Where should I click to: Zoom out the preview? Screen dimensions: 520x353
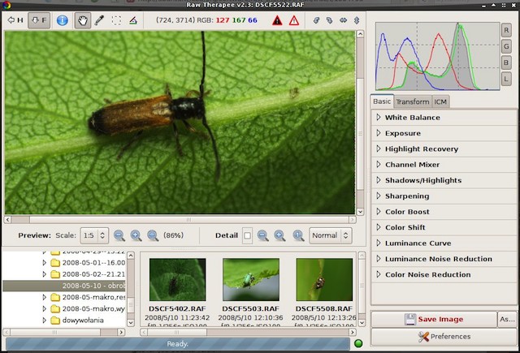[119, 235]
